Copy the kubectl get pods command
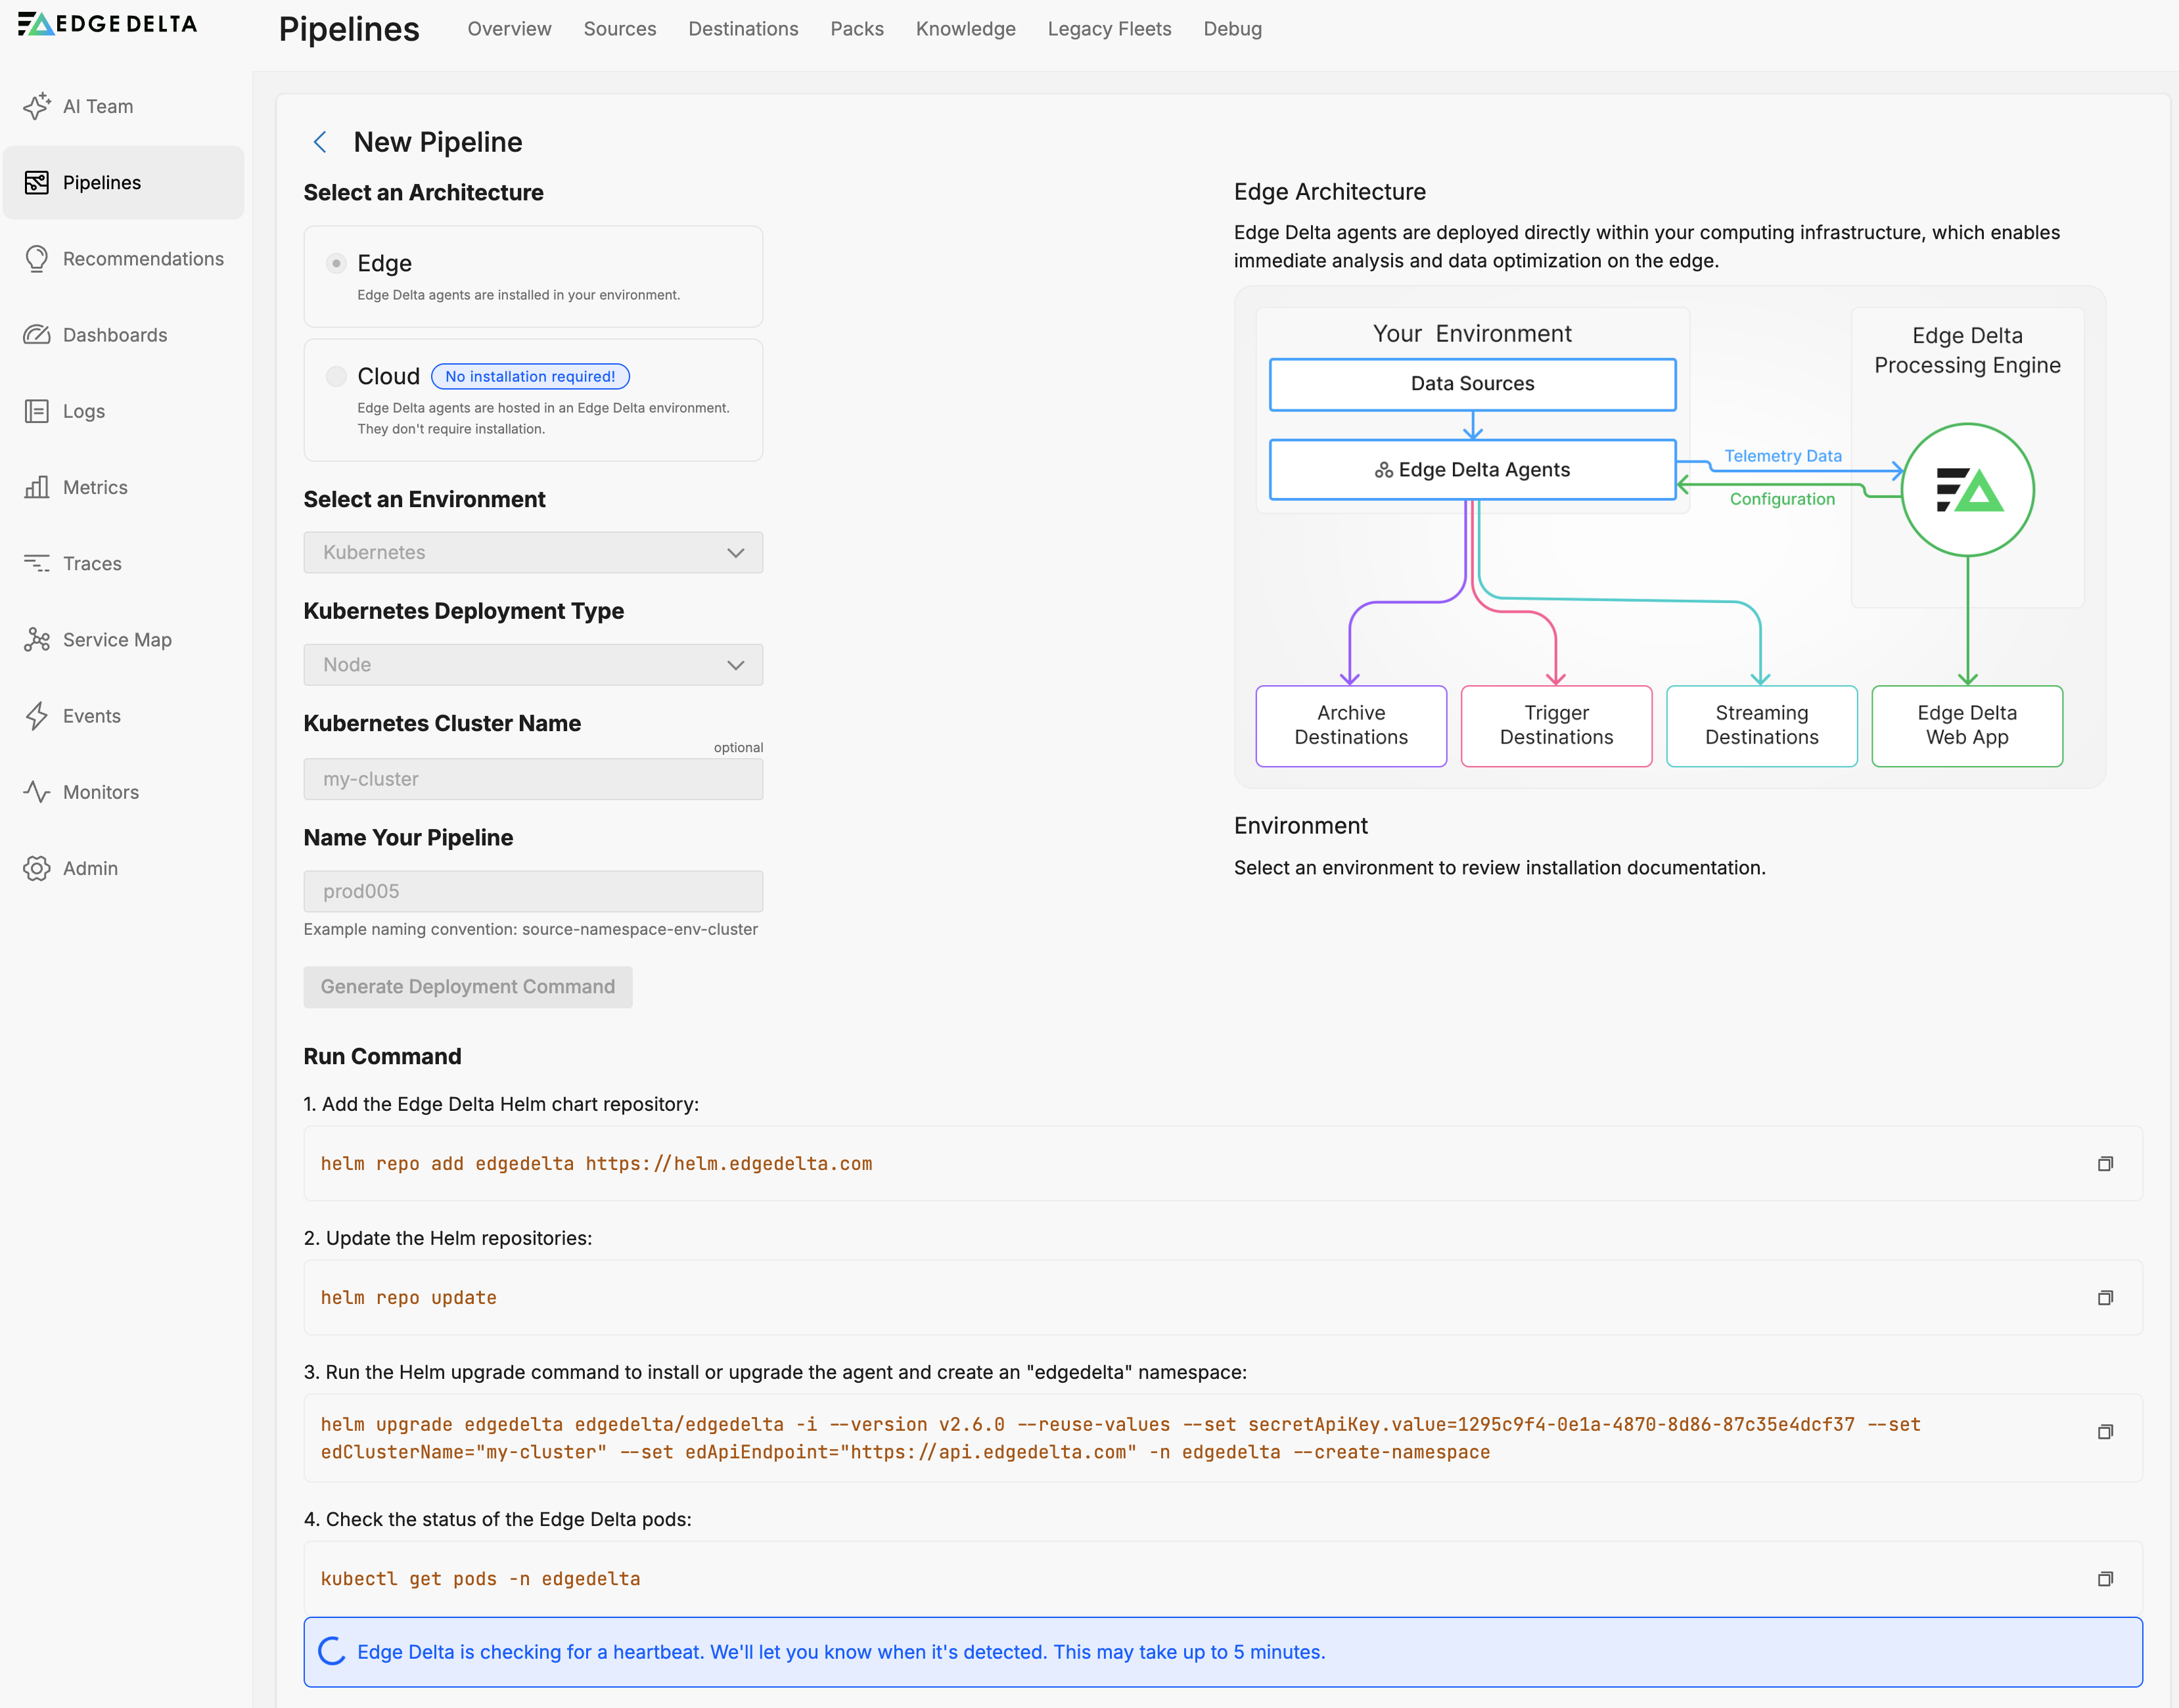 2105,1579
